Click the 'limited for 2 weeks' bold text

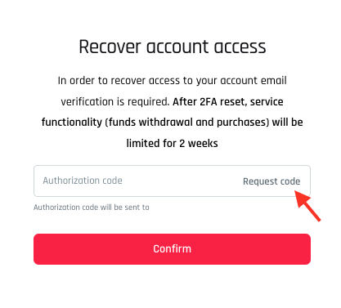[172, 143]
